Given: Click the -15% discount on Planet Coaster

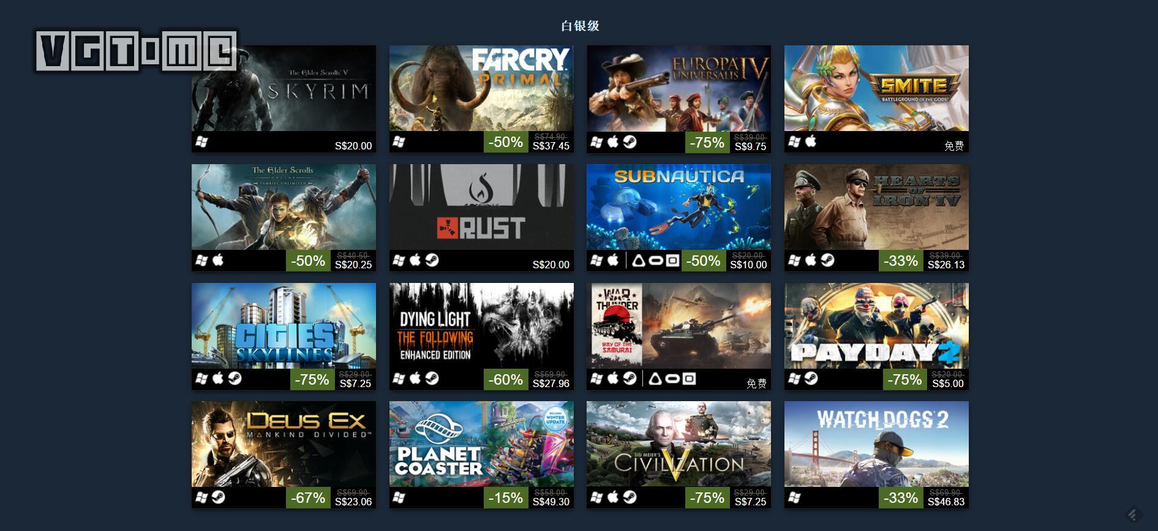Looking at the screenshot, I should [x=506, y=498].
